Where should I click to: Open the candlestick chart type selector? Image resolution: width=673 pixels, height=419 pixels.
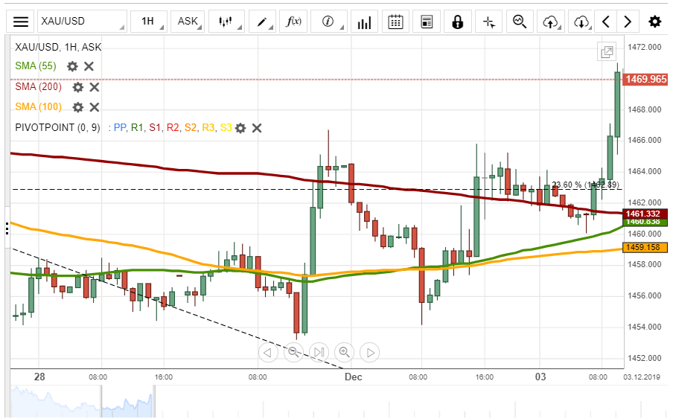tap(226, 22)
